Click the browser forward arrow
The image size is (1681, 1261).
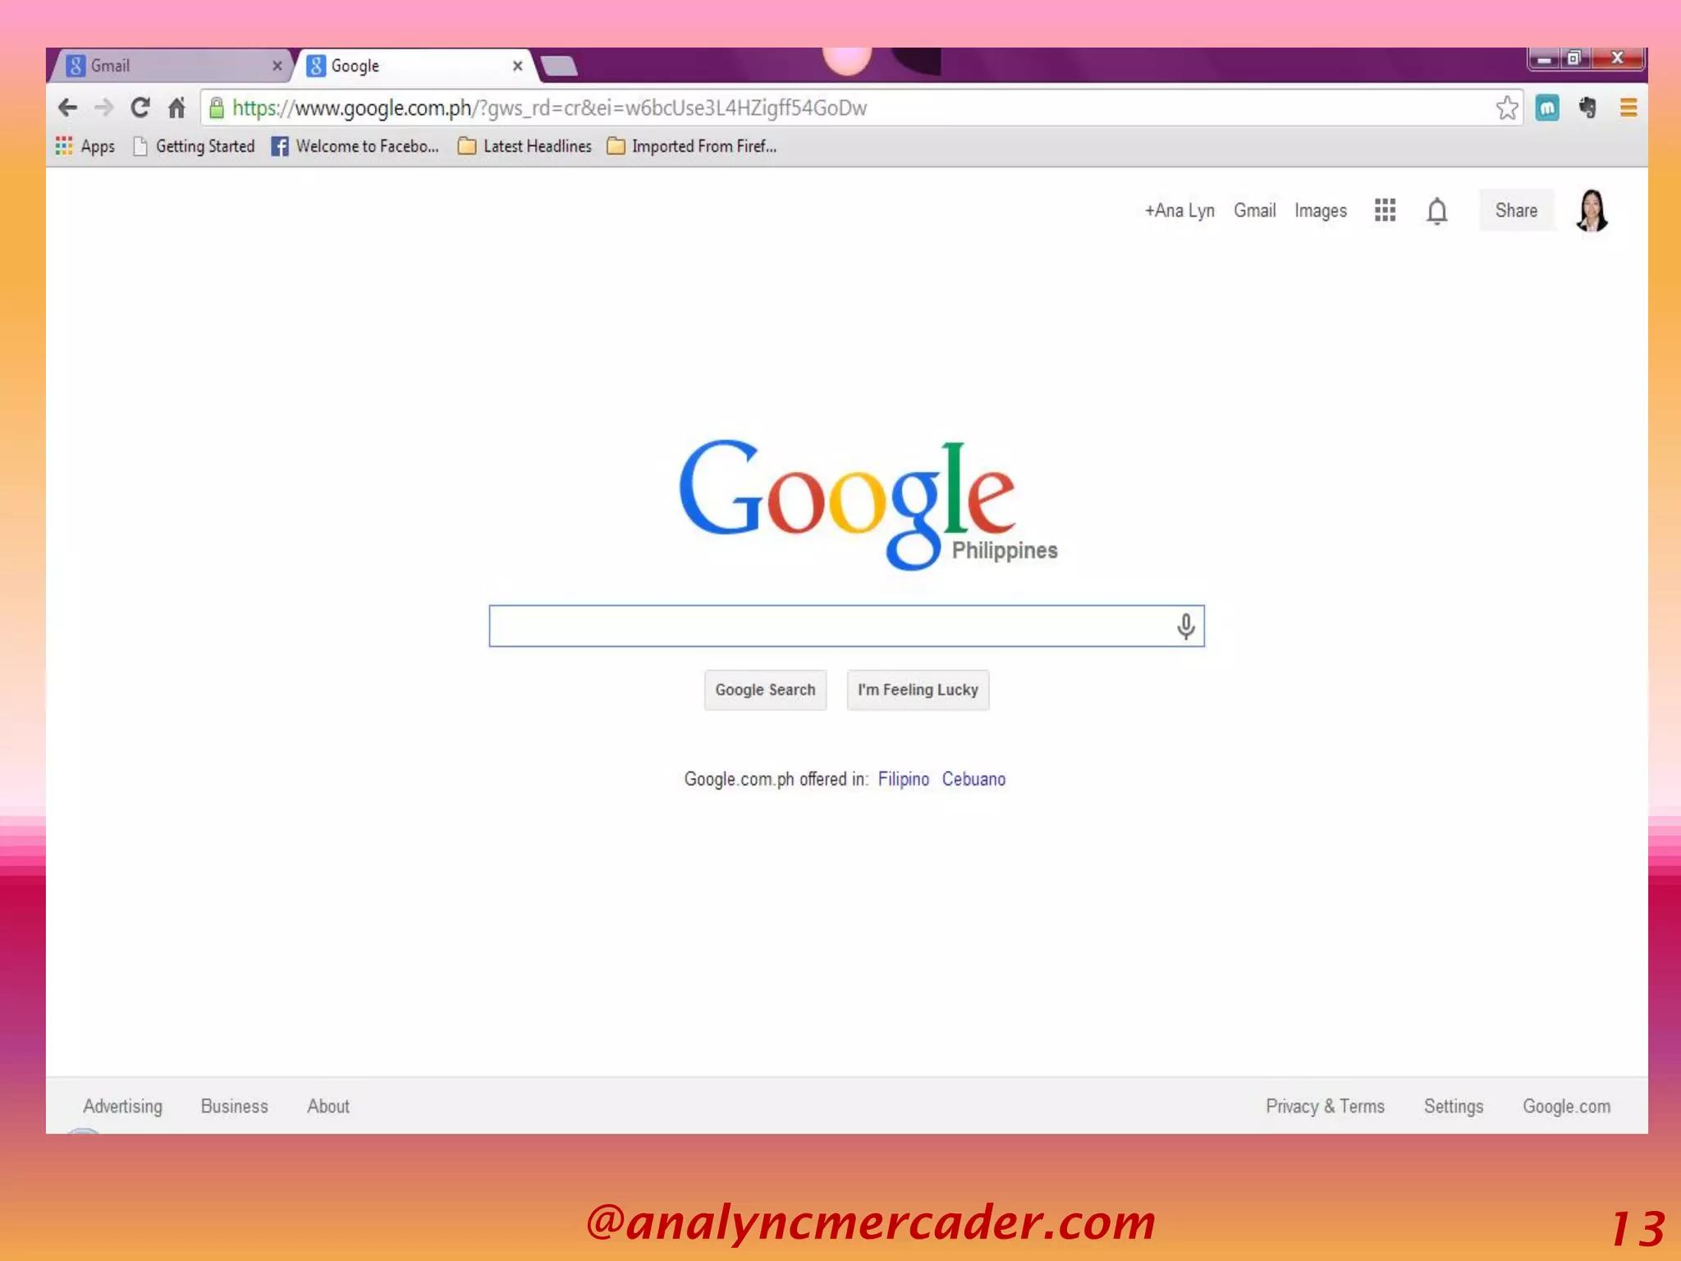click(x=103, y=108)
